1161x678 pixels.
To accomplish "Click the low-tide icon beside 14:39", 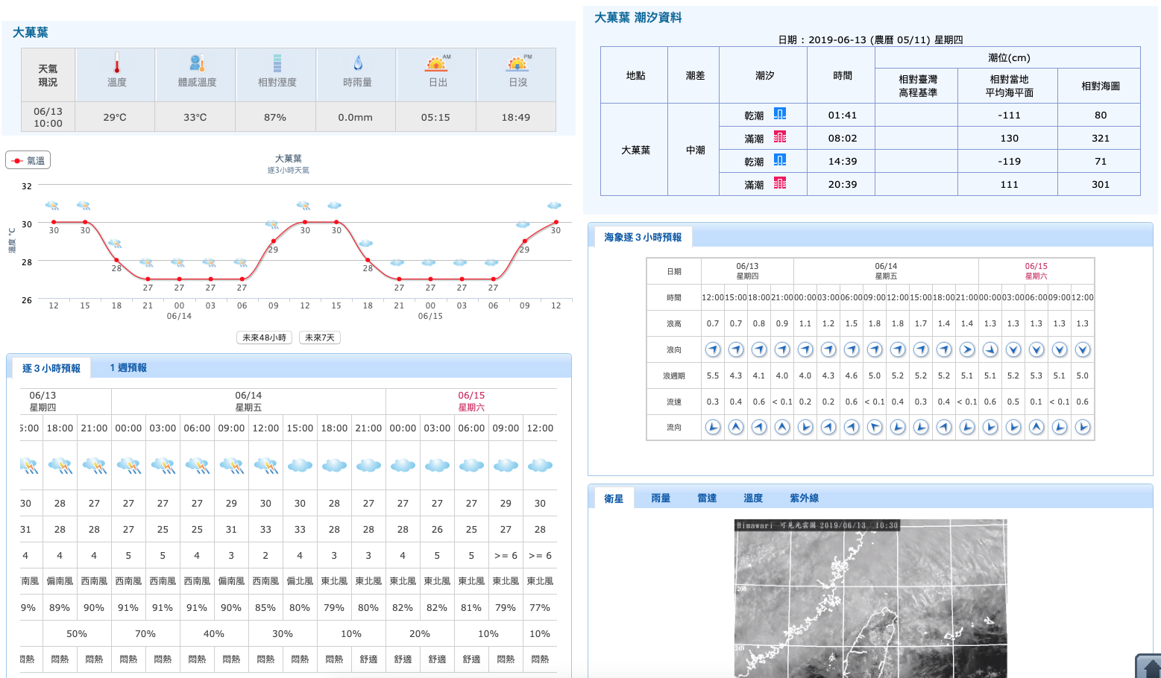I will tap(779, 160).
